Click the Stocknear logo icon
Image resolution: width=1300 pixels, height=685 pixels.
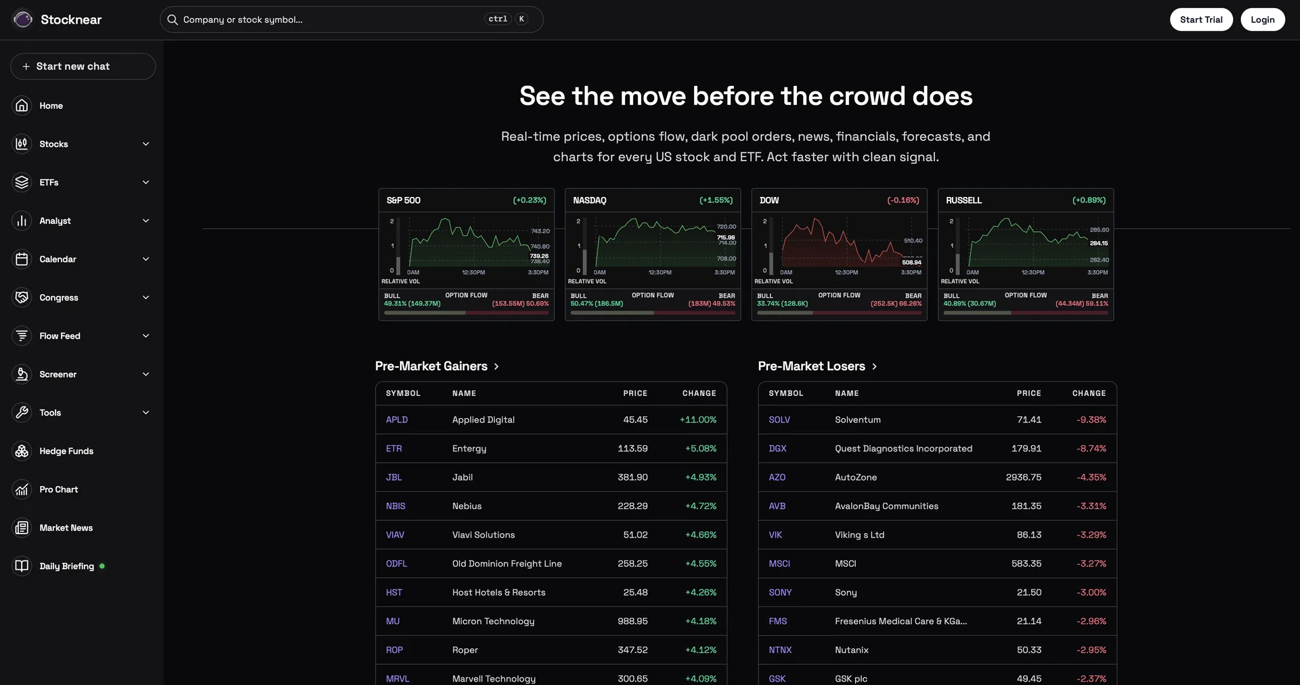(x=22, y=20)
